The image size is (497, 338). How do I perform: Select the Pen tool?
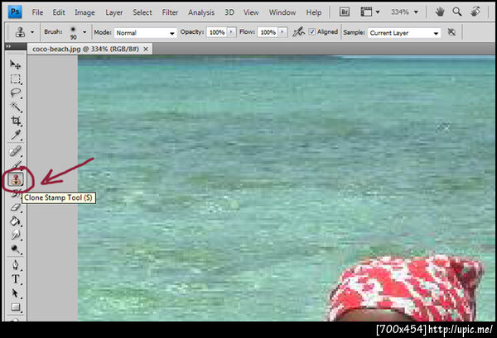click(15, 265)
